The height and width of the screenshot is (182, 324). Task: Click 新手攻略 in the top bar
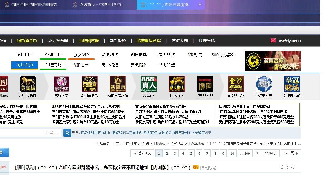point(118,41)
